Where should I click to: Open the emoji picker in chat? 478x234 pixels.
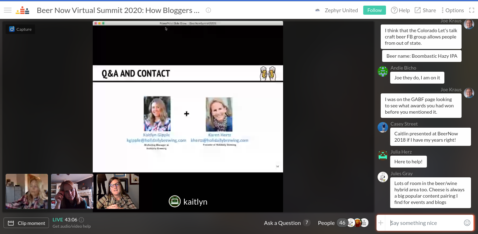pyautogui.click(x=467, y=223)
